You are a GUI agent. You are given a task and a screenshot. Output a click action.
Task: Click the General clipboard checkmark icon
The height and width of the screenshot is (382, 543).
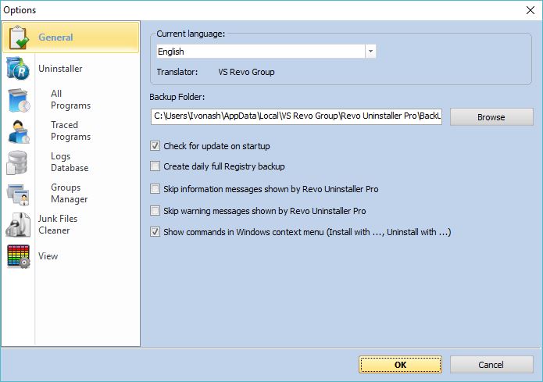pos(18,37)
